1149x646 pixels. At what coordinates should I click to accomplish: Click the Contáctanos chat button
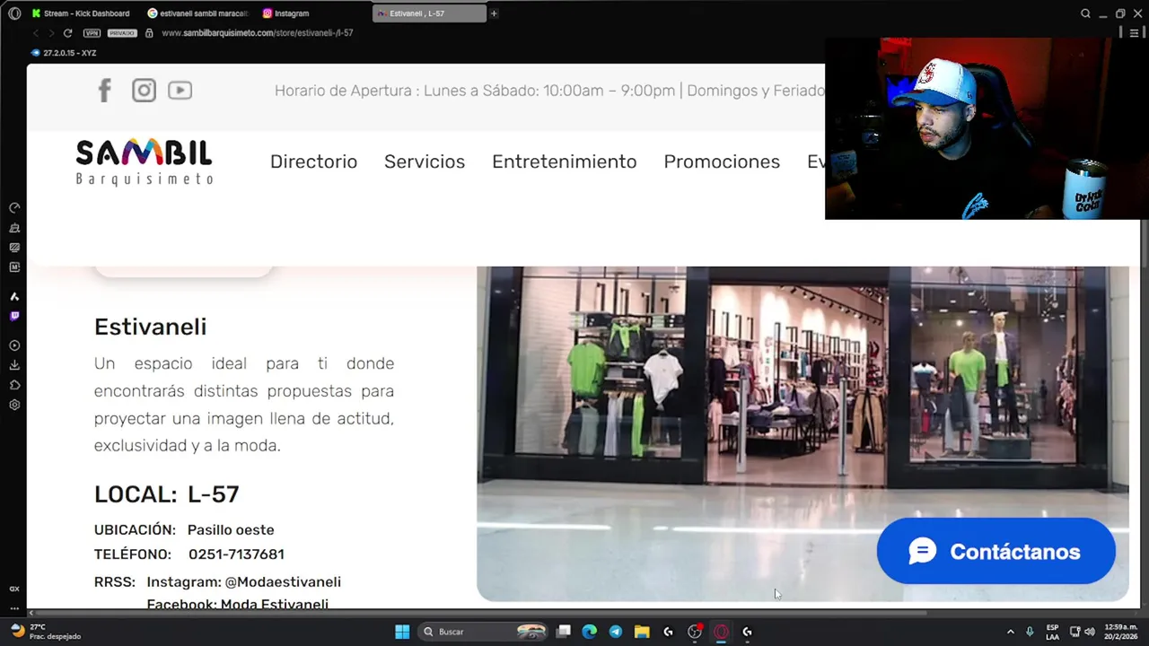[996, 551]
